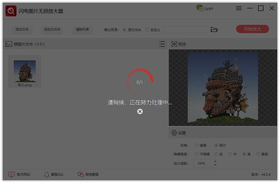Click the source image files icon
The width and height of the screenshot is (280, 183).
pos(9,44)
